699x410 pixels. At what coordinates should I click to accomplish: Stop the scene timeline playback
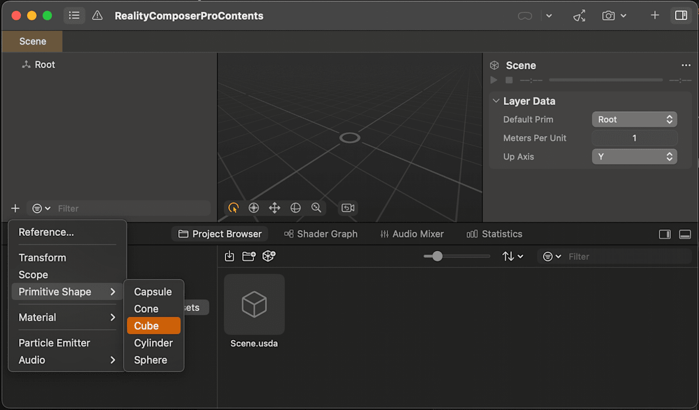click(x=509, y=80)
